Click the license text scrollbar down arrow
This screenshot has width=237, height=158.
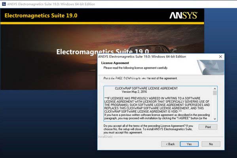(215, 119)
